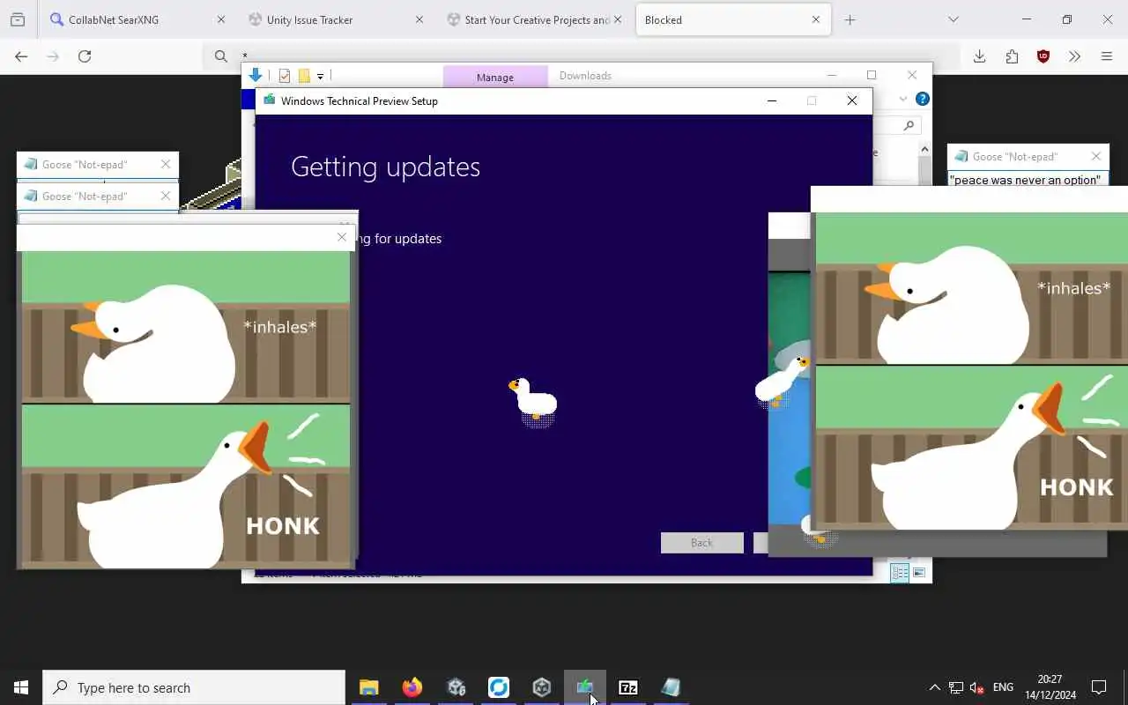The image size is (1128, 705).
Task: Click the uBlock Origin shield icon
Action: coord(1043,56)
